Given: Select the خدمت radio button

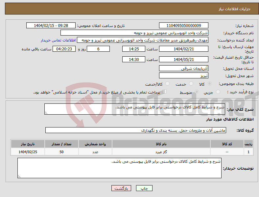Looking at the screenshot, I should click(x=191, y=84).
